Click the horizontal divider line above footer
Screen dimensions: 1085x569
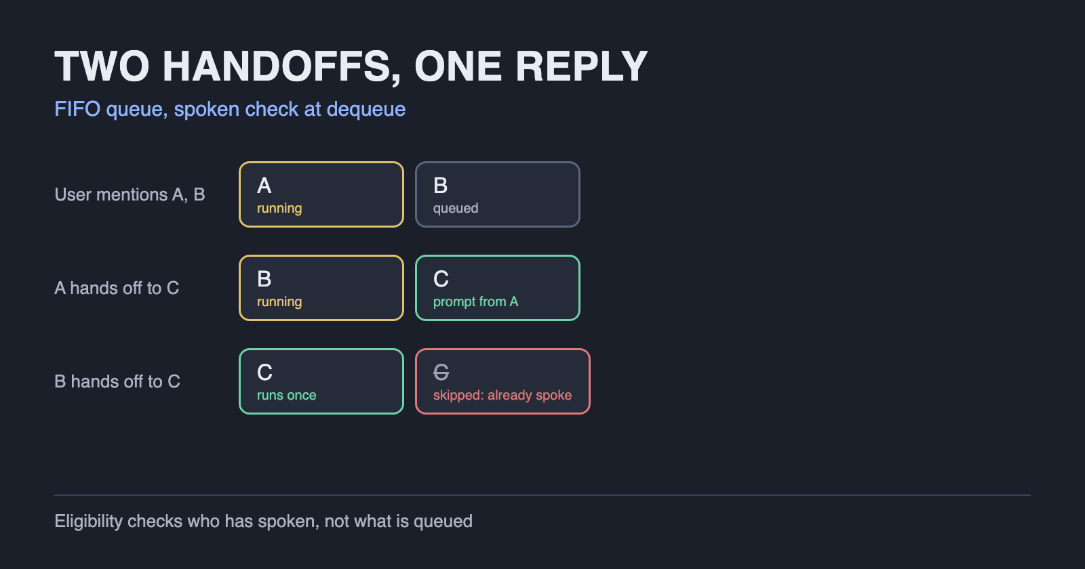(542, 495)
